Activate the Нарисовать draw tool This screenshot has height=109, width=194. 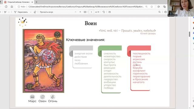[21, 12]
